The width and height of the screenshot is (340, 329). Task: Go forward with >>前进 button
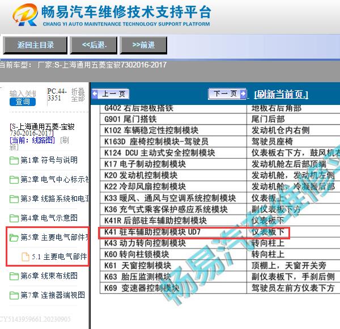[x=143, y=45]
